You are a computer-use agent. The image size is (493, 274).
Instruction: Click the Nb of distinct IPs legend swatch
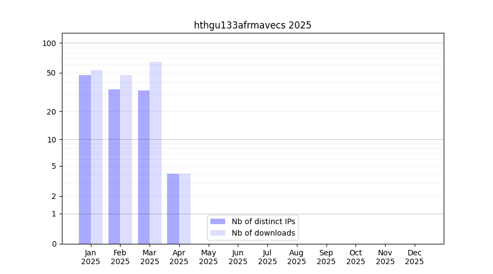217,221
